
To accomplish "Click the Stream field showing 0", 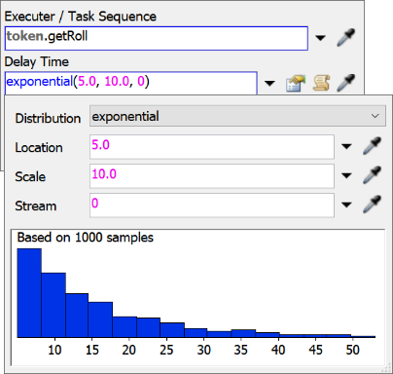I will click(x=212, y=206).
